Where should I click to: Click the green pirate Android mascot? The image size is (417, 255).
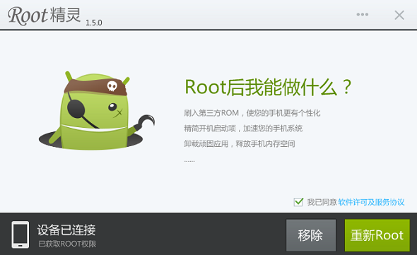pos(95,110)
